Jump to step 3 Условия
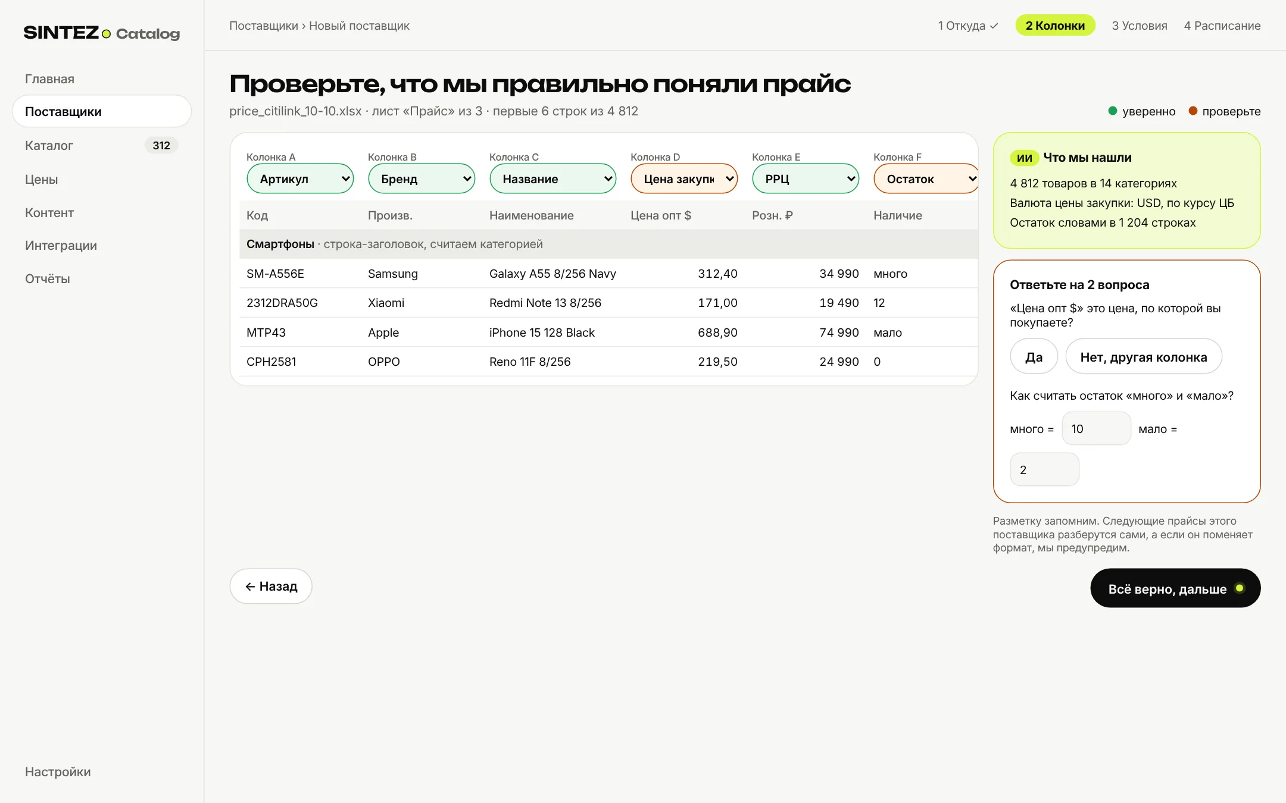The height and width of the screenshot is (803, 1286). [x=1140, y=26]
